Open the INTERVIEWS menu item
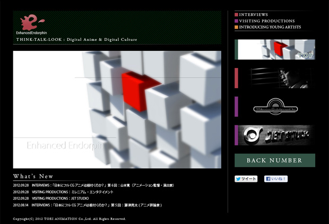This screenshot has height=224, width=329. pyautogui.click(x=253, y=14)
